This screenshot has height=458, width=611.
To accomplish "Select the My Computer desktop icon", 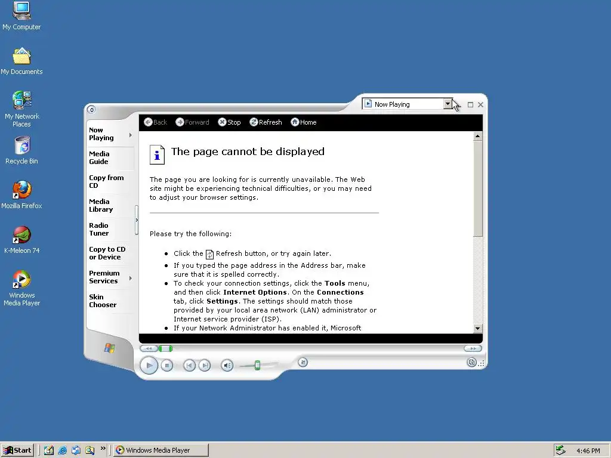I will [21, 16].
